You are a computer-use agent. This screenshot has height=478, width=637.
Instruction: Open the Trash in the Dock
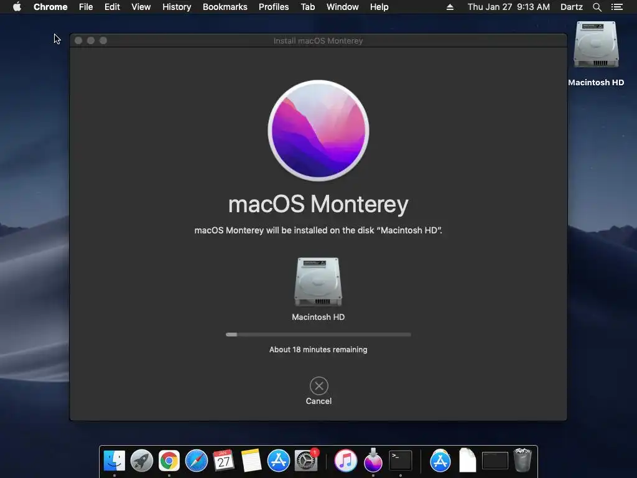point(523,460)
